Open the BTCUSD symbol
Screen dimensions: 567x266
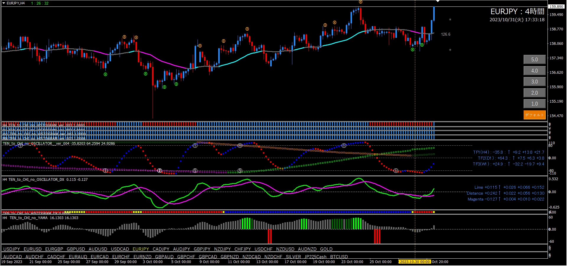click(339, 257)
